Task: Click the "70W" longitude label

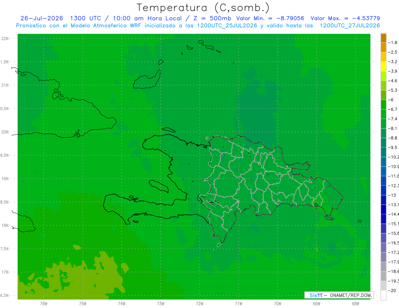Action: tap(278, 304)
